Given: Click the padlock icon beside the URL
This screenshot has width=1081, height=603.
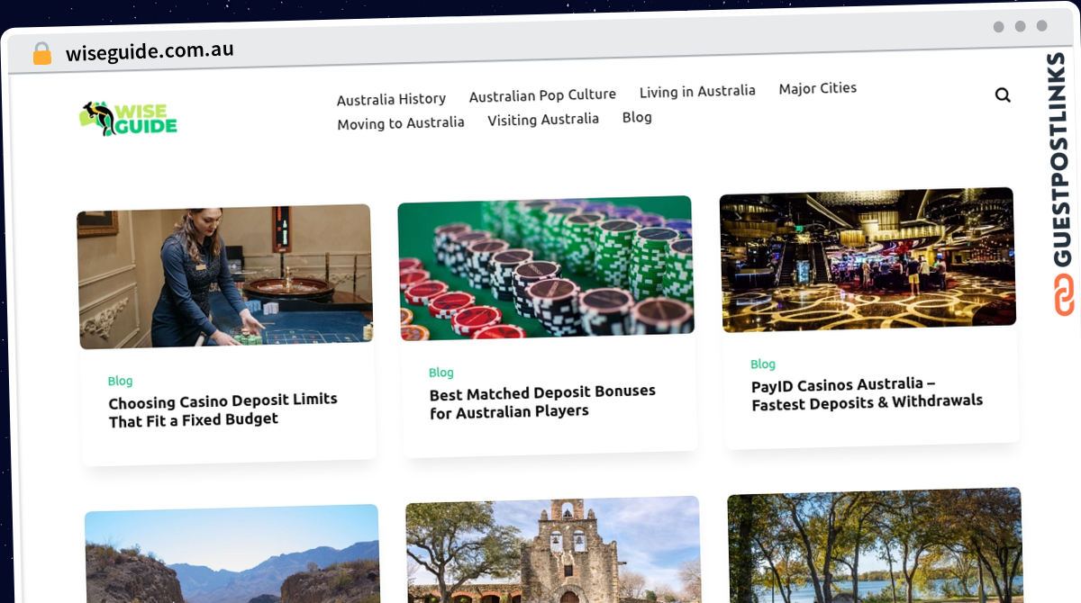Looking at the screenshot, I should tap(41, 53).
